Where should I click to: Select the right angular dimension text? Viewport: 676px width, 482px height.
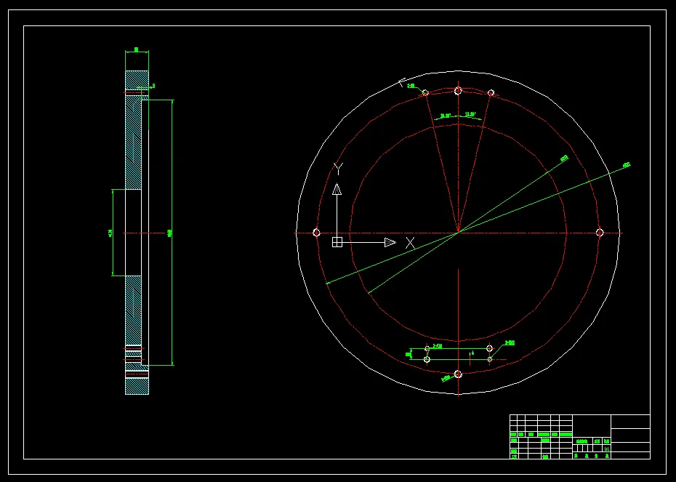[470, 115]
